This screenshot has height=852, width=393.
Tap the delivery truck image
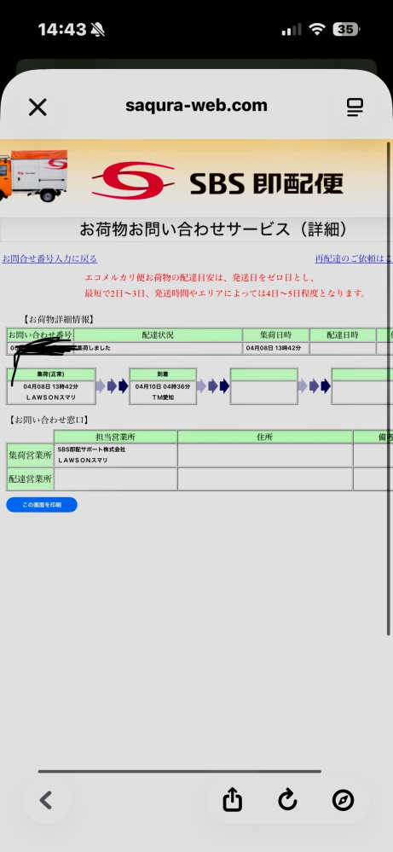coord(33,176)
